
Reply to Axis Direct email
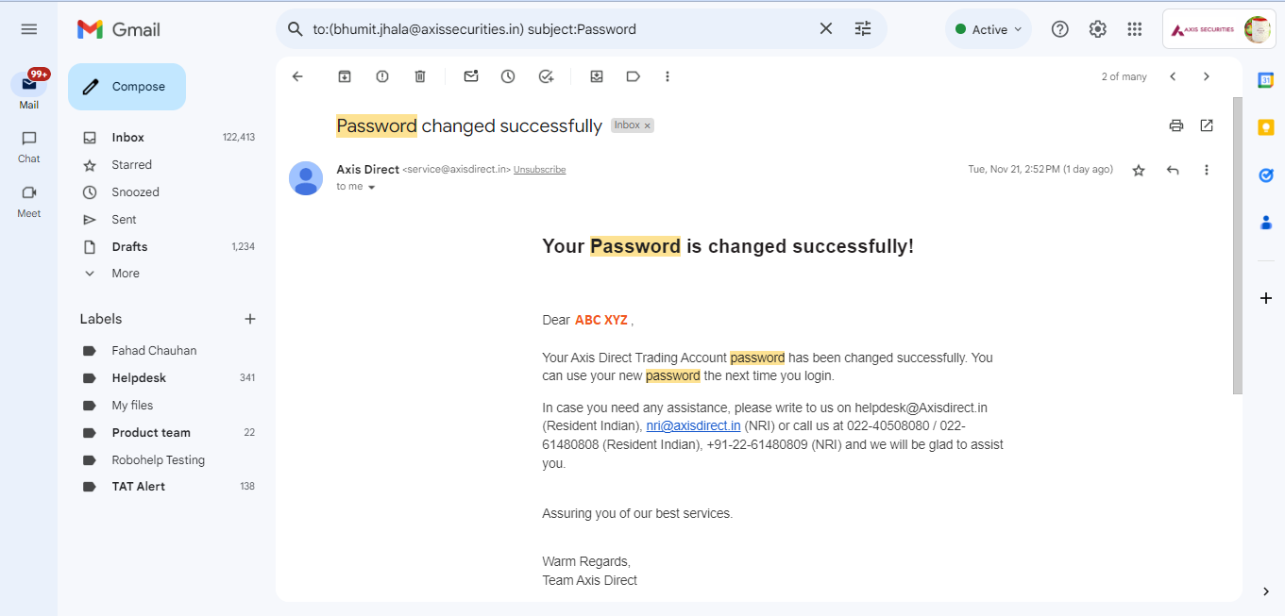(x=1173, y=170)
